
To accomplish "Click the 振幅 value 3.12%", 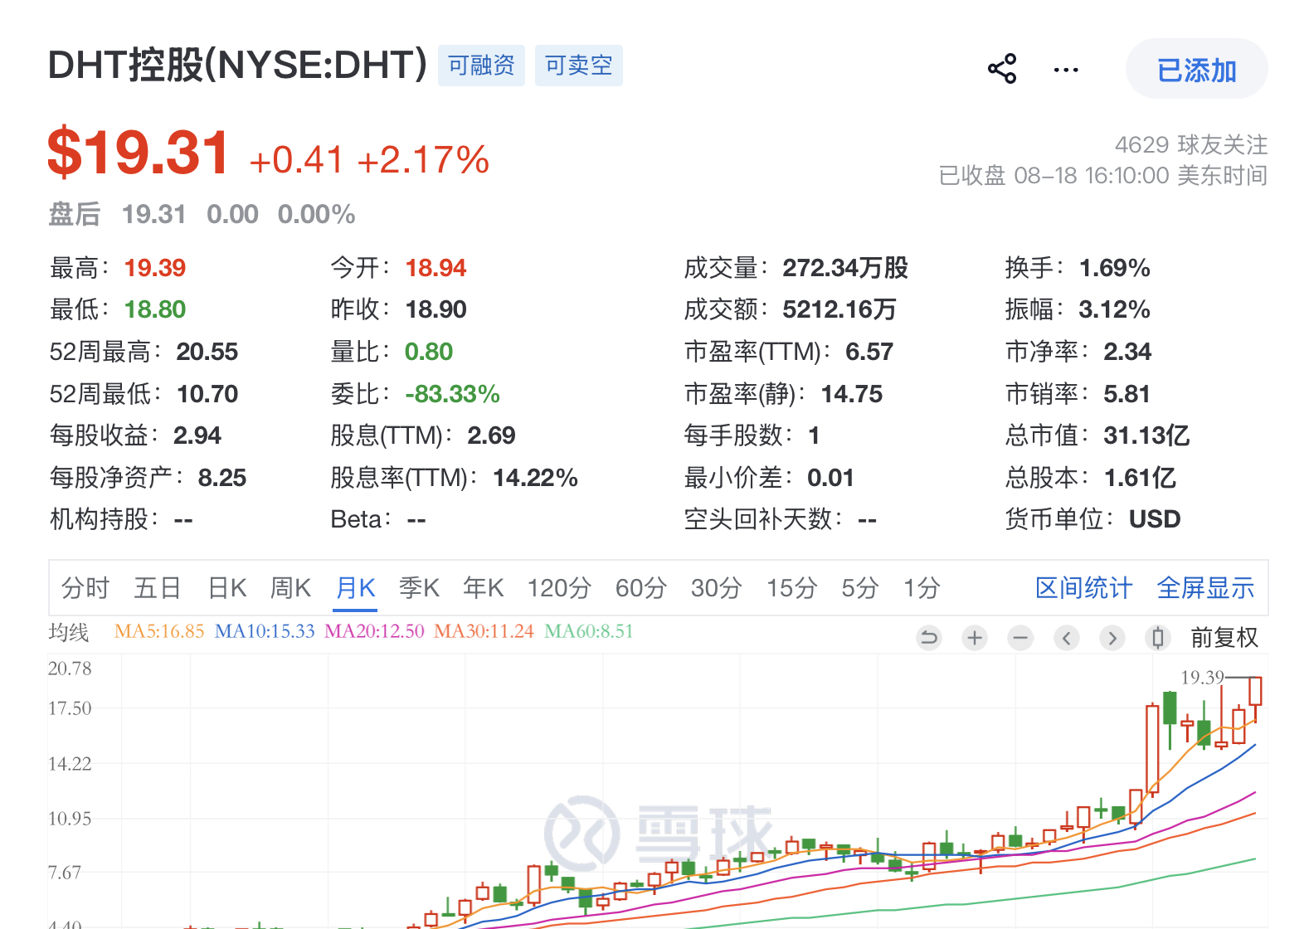I will click(x=1114, y=309).
